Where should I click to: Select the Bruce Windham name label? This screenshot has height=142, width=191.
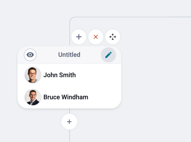66,97
